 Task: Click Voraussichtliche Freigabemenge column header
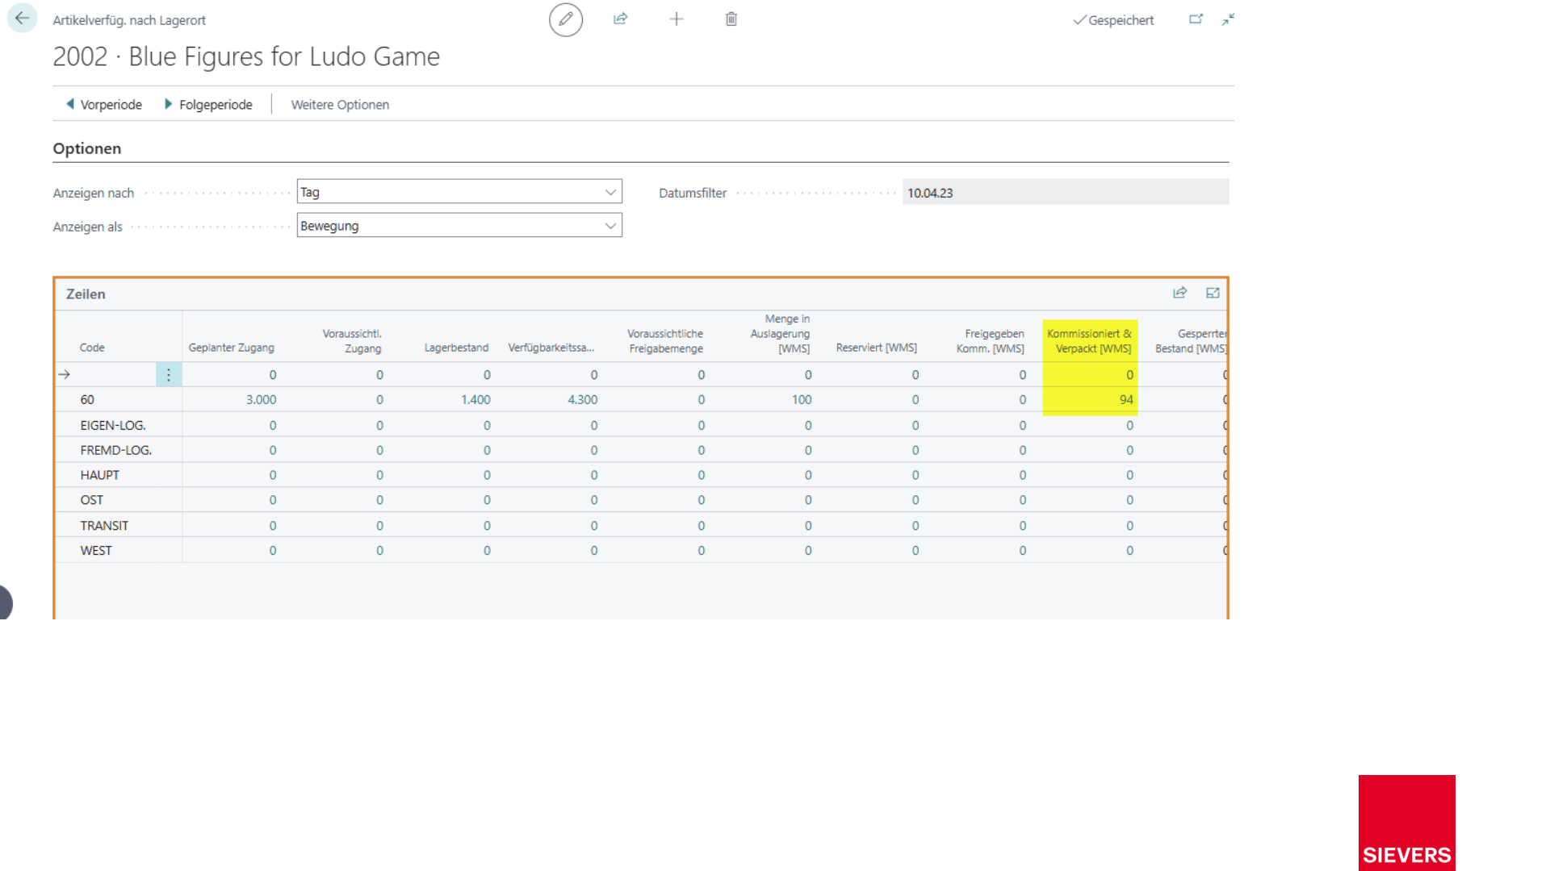pos(665,341)
